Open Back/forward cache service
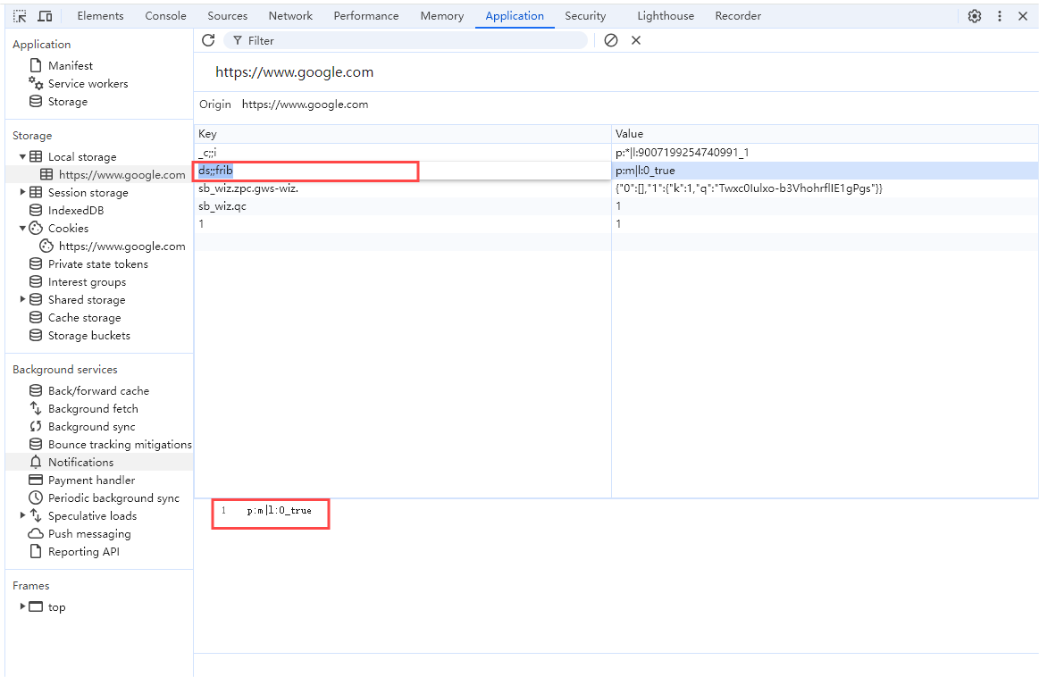The image size is (1039, 677). 98,391
